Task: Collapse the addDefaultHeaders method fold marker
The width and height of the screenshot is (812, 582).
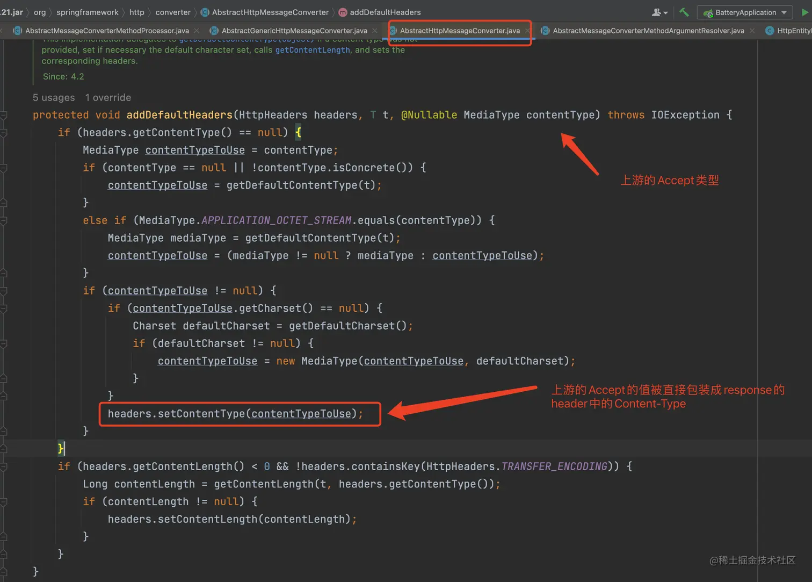Action: click(x=4, y=115)
